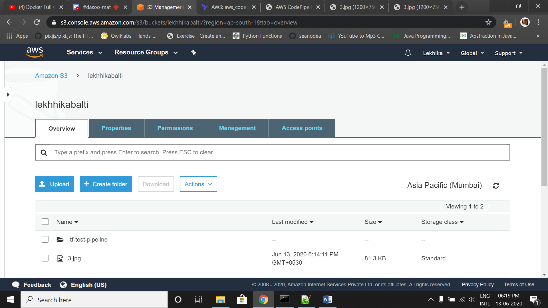Screen dimensions: 548x308
Task: Click the 3.jpg image file icon
Action: [60, 258]
